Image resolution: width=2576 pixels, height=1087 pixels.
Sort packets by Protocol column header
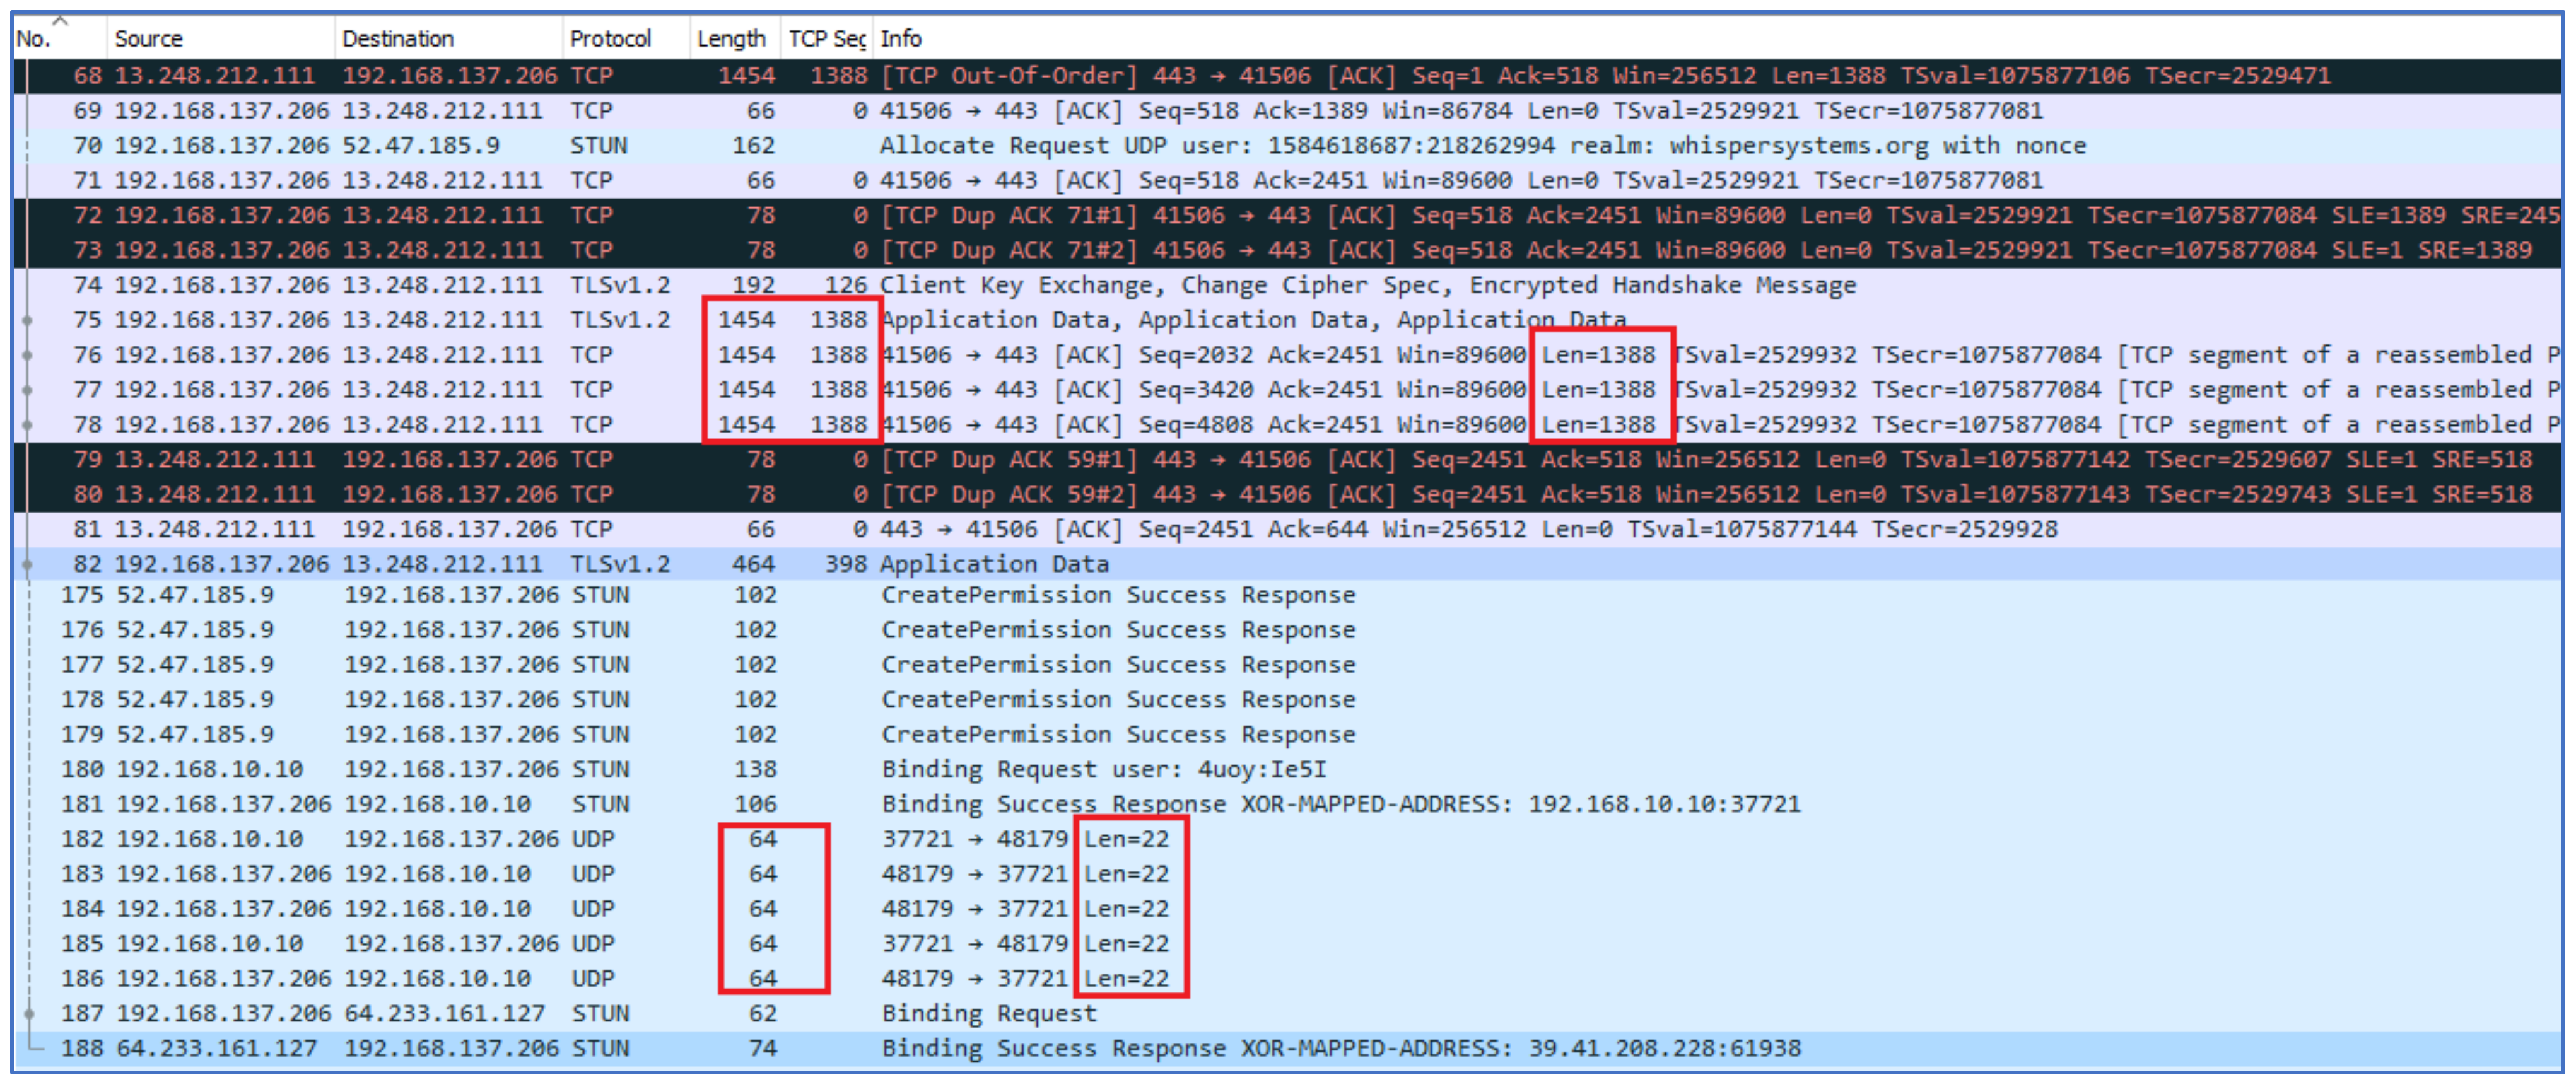coord(609,39)
